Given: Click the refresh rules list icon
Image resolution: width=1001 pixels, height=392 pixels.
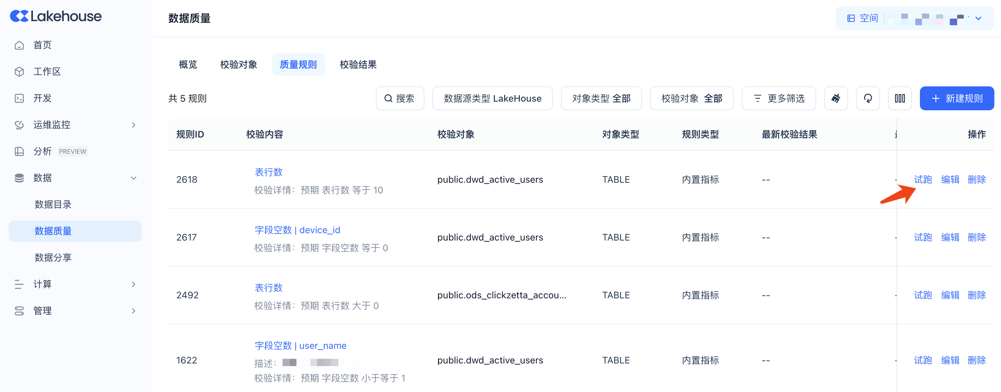Looking at the screenshot, I should [867, 98].
